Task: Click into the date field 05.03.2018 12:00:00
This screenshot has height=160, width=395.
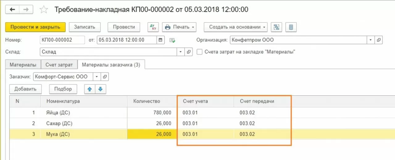Action: pyautogui.click(x=127, y=40)
